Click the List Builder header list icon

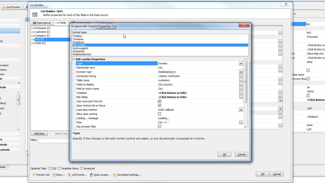tap(35, 15)
